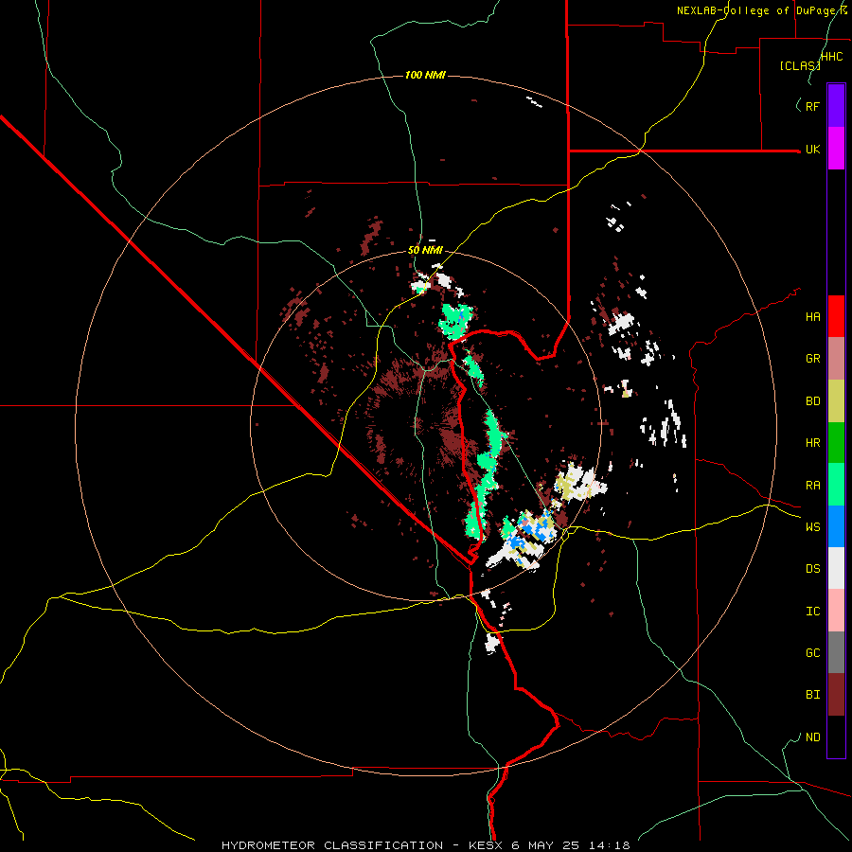The height and width of the screenshot is (852, 852).
Task: Click the RF legend label
Action: pos(812,106)
